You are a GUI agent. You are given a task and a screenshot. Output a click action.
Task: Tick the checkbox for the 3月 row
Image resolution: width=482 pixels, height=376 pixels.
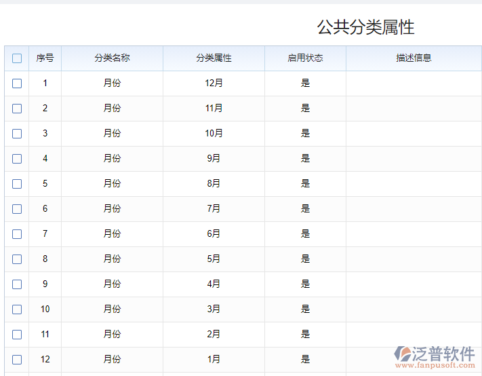click(x=17, y=309)
